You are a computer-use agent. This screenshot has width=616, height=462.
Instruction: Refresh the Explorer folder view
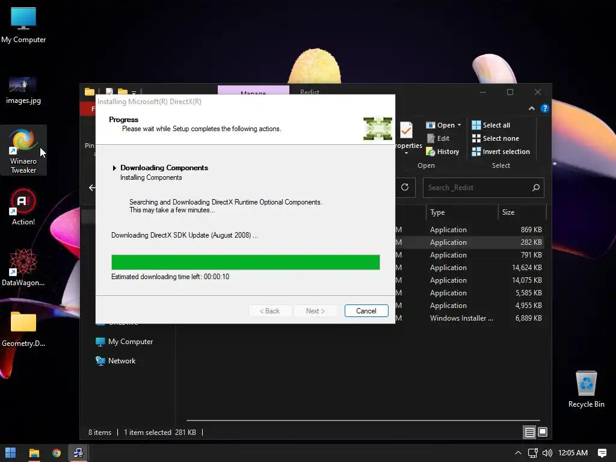[x=405, y=188]
